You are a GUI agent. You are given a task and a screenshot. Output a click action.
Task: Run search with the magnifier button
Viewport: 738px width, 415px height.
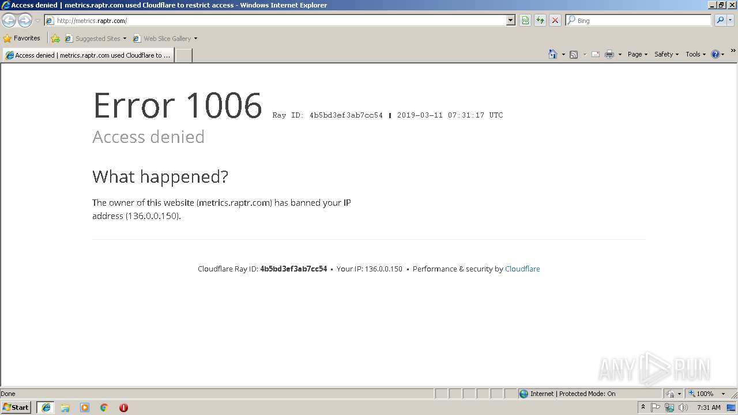point(720,21)
